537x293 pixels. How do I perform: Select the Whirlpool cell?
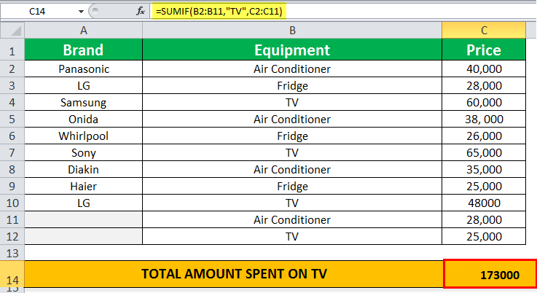tap(84, 136)
